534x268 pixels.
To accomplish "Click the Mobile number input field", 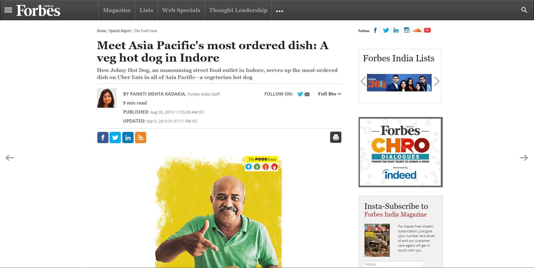I will click(x=394, y=264).
